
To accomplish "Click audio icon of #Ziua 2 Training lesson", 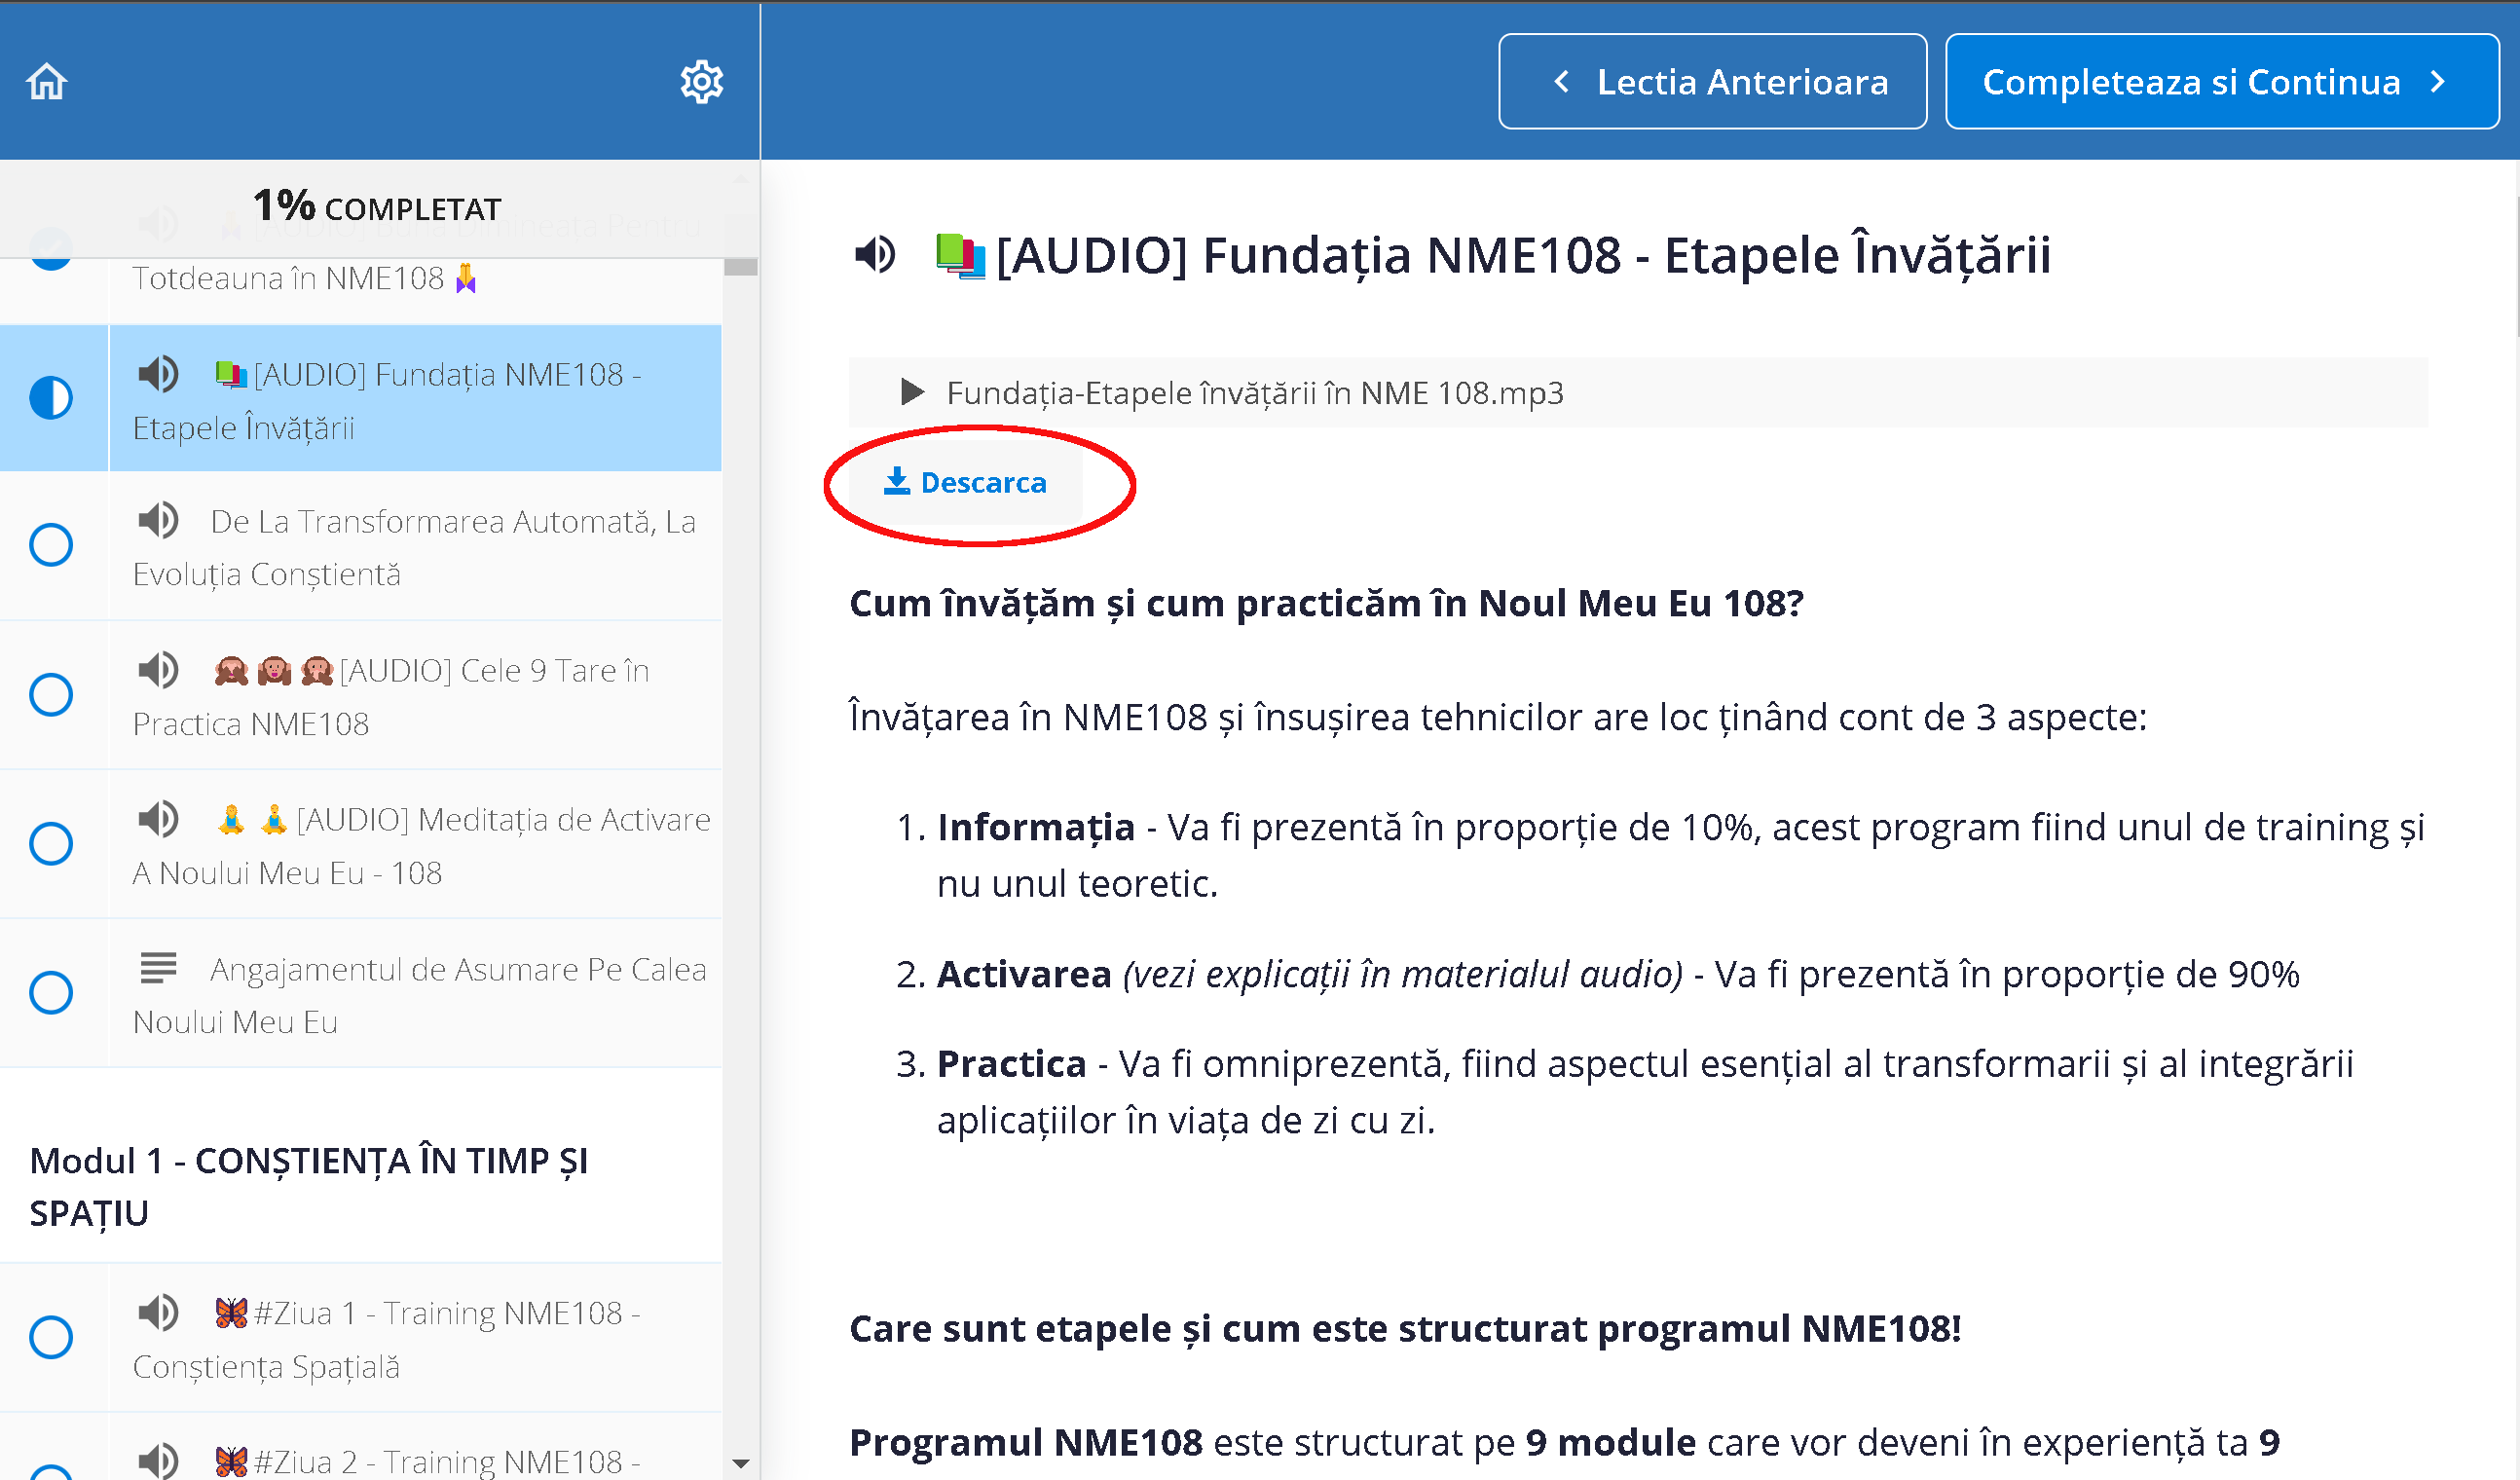I will 158,1460.
